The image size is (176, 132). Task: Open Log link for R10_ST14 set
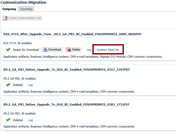(89, 50)
